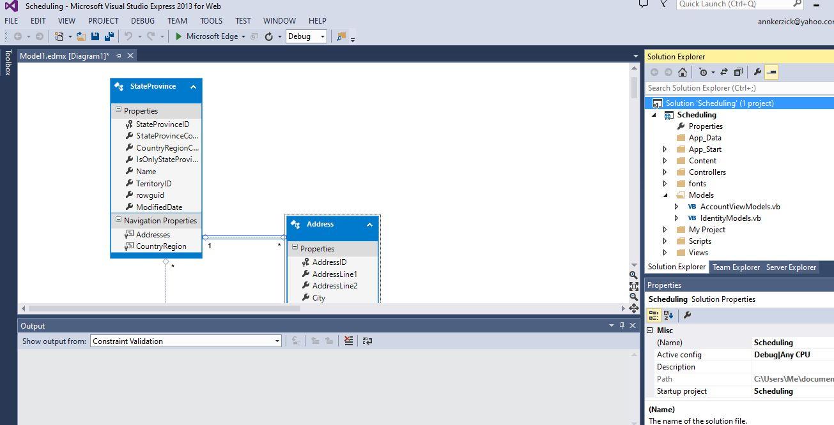Click the Alphabetical sort icon in Properties panel
This screenshot has height=425, width=834.
[x=667, y=315]
